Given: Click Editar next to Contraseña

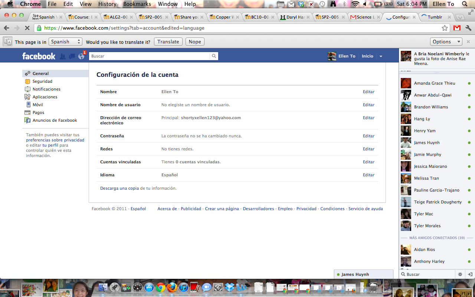Looking at the screenshot, I should [x=368, y=136].
